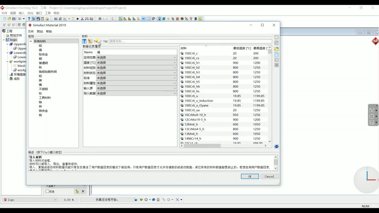Viewport: 379px width, 213px height.
Task: Open the 材料状态 dropdown
Action: click(136, 73)
